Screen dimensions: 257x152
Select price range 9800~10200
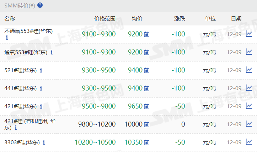97,124
